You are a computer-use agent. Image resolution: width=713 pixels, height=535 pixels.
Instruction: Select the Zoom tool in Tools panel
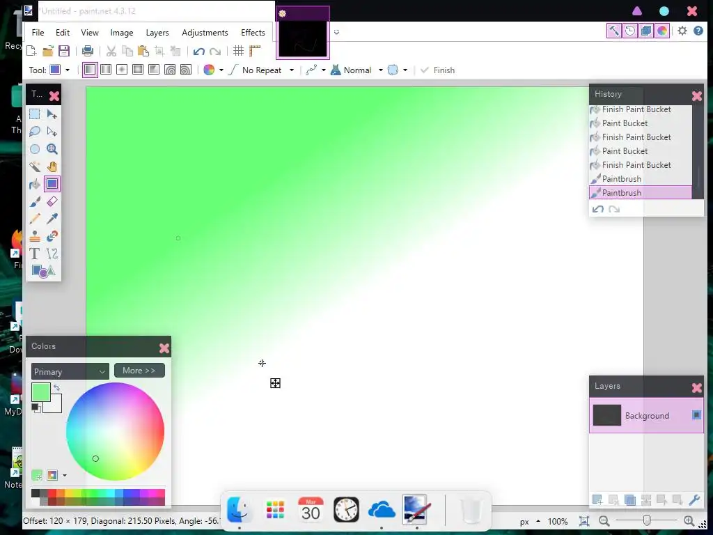[x=52, y=149]
